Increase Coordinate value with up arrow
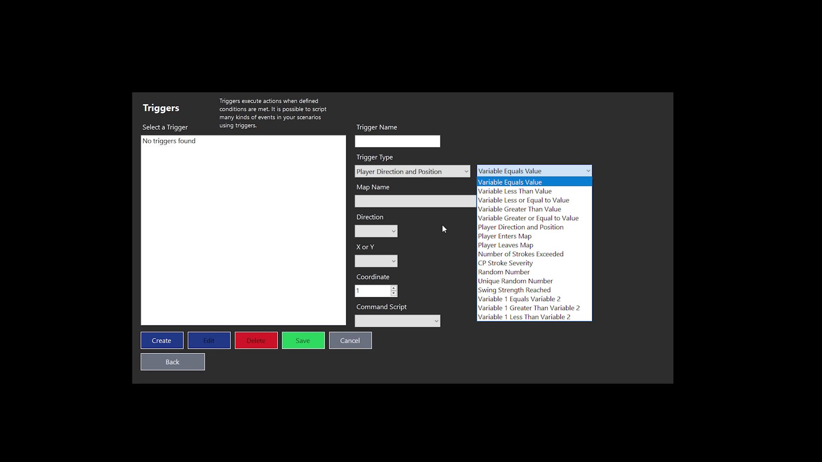This screenshot has height=462, width=822. point(393,288)
